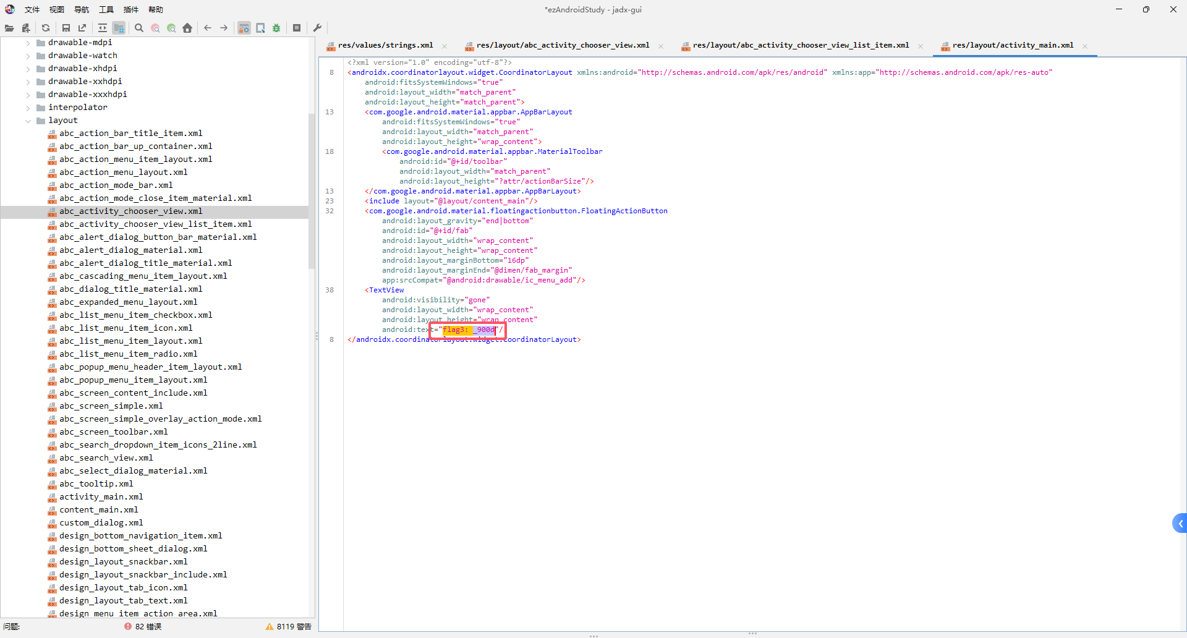Close the res/values/strings.xml tab
This screenshot has height=638, width=1187.
point(445,46)
